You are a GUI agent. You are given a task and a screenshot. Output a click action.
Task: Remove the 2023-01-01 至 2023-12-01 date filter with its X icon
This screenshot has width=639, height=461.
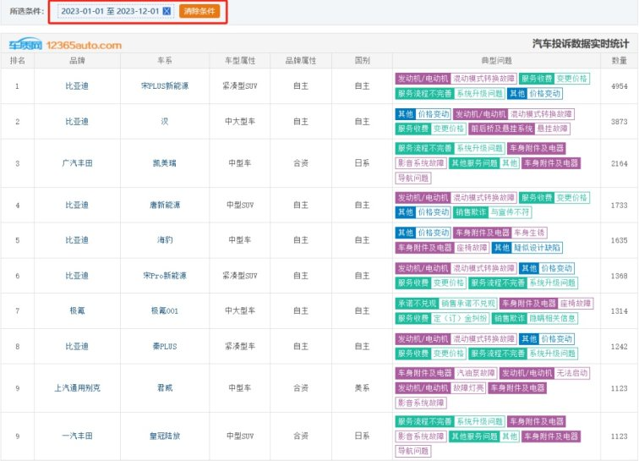click(167, 11)
